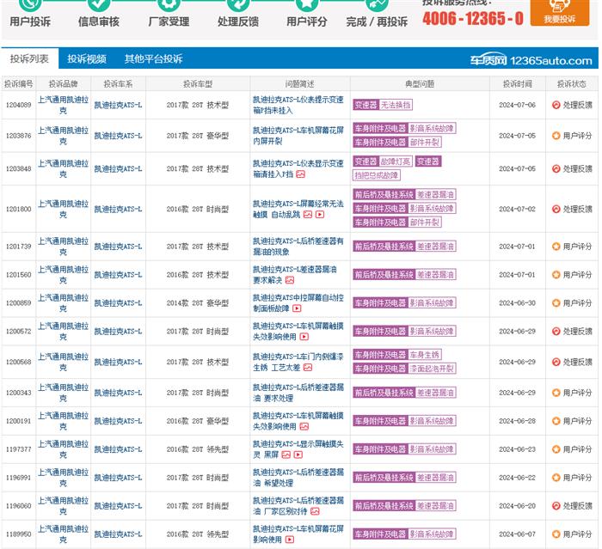The width and height of the screenshot is (602, 549).
Task: Open complaint 车机屏幕花屏内屏开裂 description link
Action: tap(298, 136)
